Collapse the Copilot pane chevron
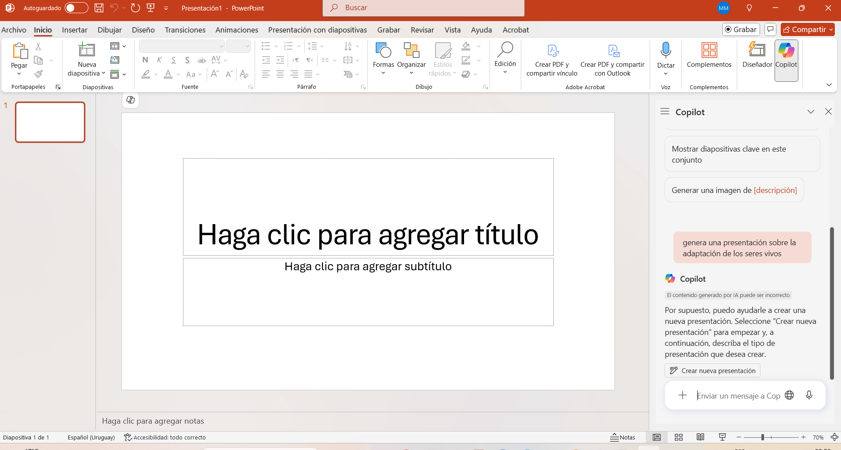Screen dimensions: 841x450 click(811, 112)
